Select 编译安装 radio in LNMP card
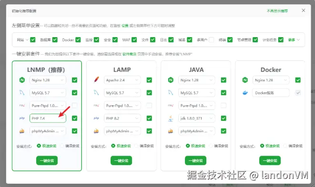Image resolution: width=315 pixels, height=187 pixels. (x=62, y=146)
